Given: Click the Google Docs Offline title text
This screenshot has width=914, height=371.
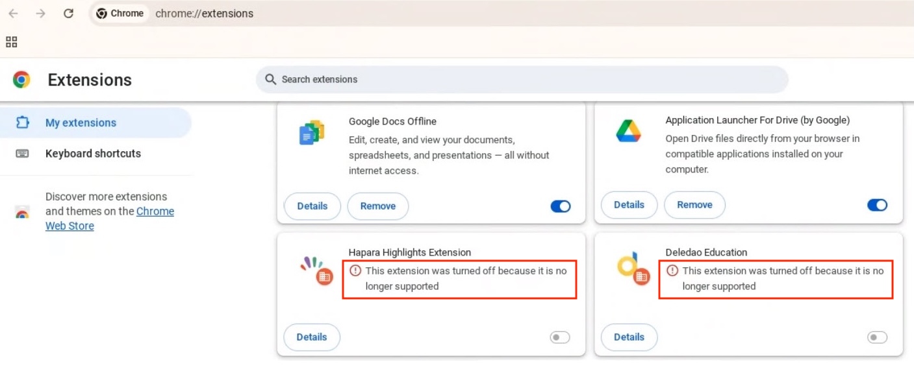Looking at the screenshot, I should (392, 121).
